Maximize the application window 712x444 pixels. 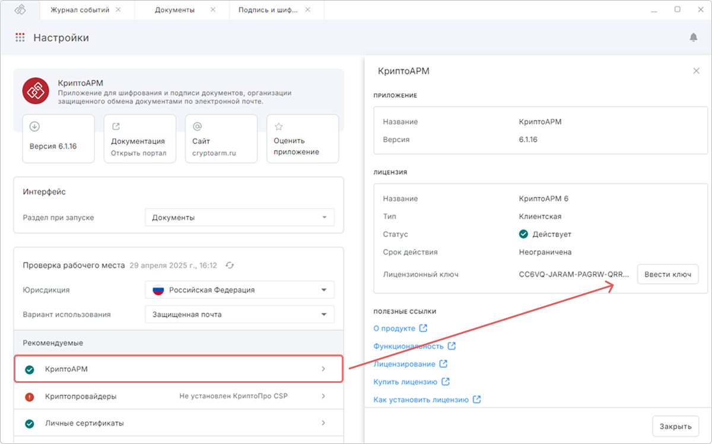(x=678, y=9)
